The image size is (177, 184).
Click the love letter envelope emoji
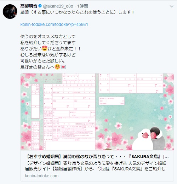63,67
